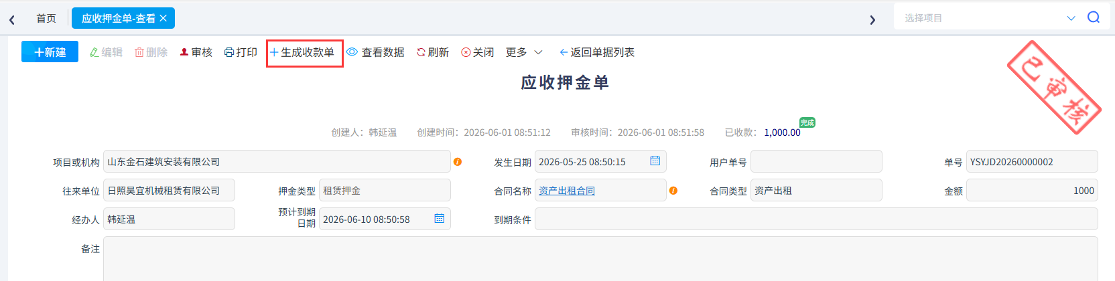
Task: Click the 项目或机构 field
Action: coord(277,161)
